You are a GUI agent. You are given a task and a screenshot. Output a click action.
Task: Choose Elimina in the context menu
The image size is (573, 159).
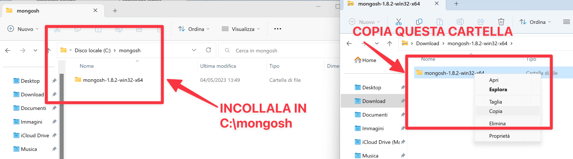[497, 124]
